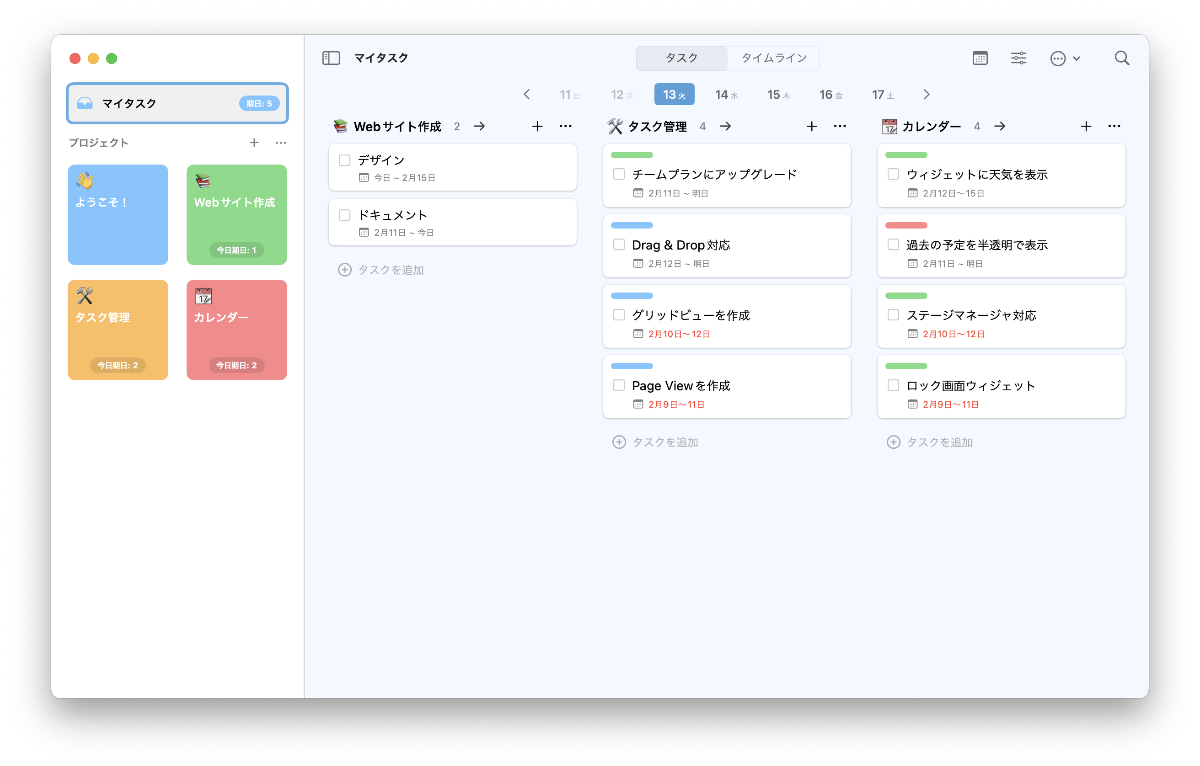Toggle the sidebar panel icon

tap(331, 58)
